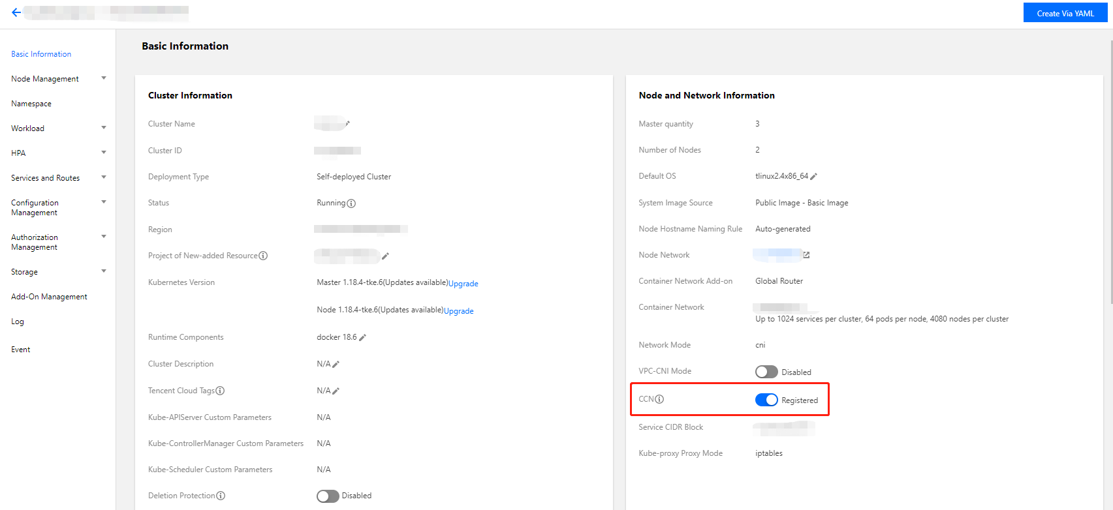Select Node Management in sidebar
Viewport: 1113px width, 510px height.
click(x=45, y=79)
